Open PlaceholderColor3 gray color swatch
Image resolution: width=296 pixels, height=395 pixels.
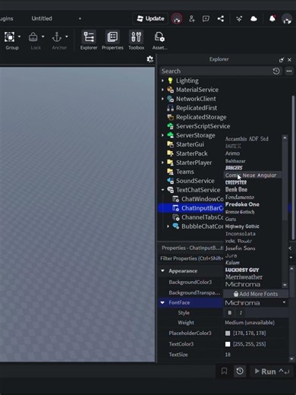tap(228, 333)
